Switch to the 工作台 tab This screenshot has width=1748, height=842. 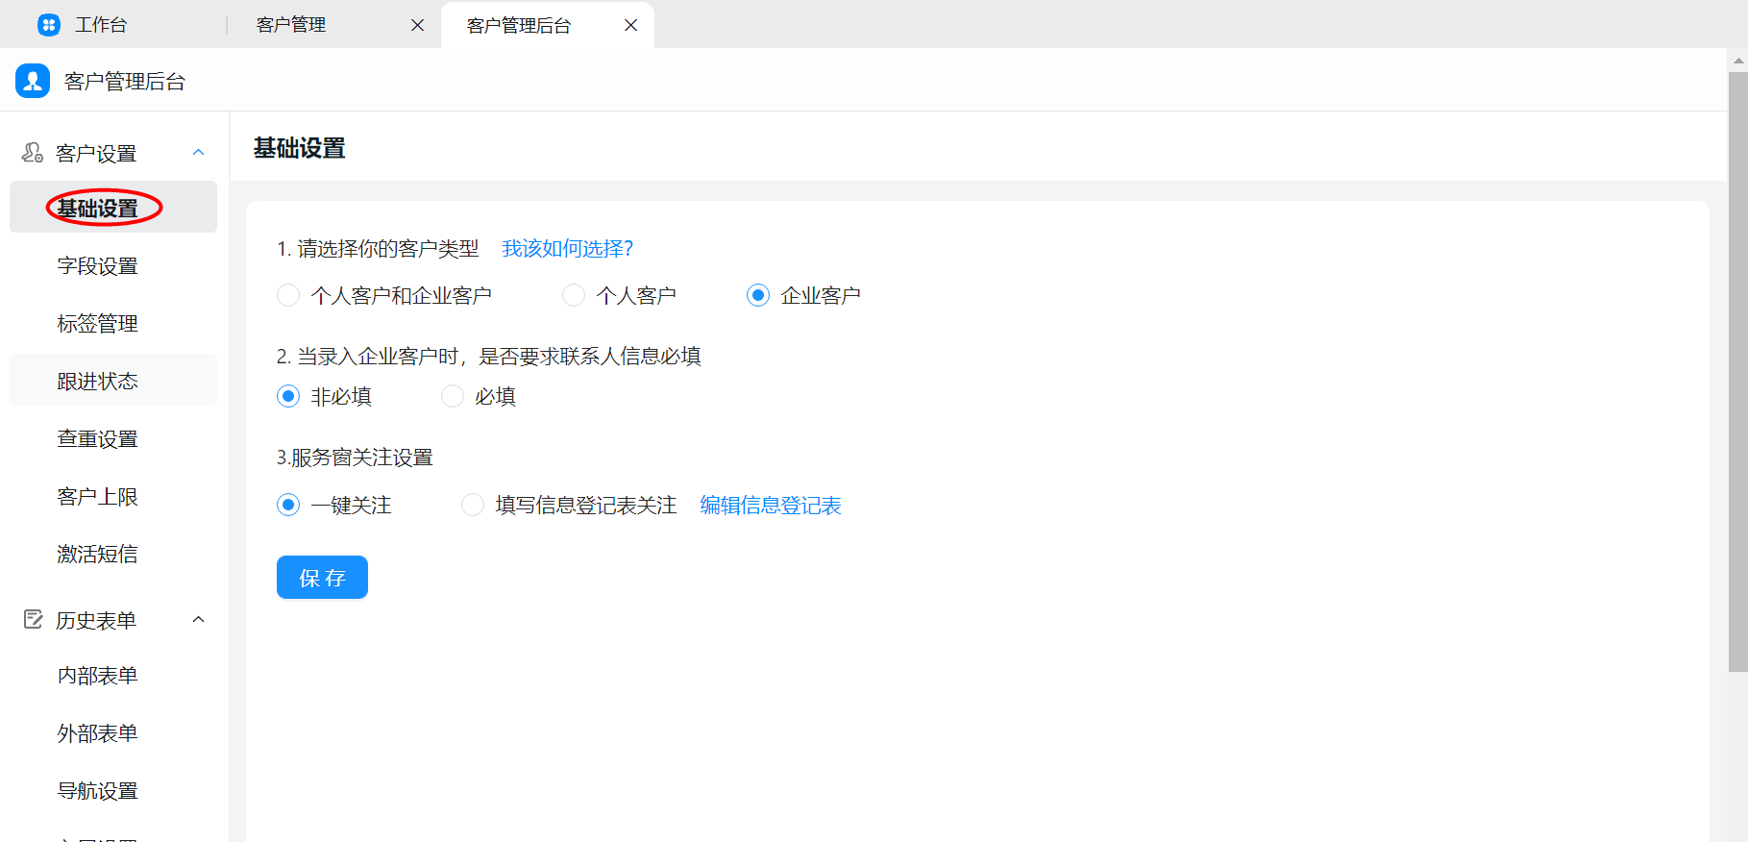click(101, 25)
